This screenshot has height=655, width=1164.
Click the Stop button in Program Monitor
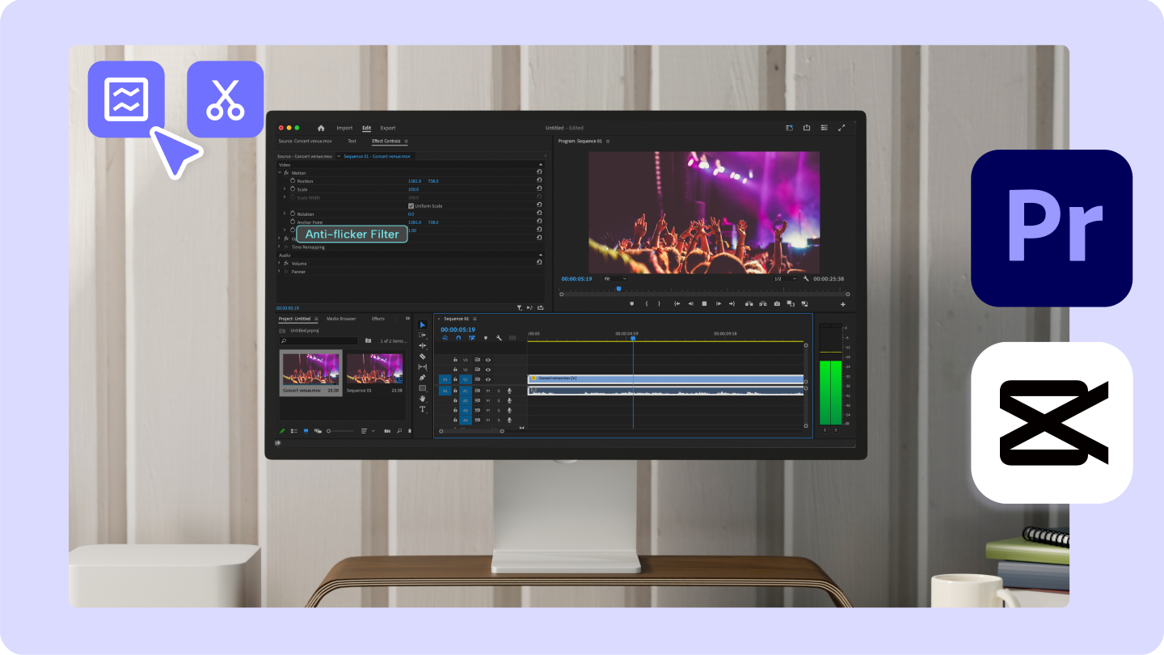[x=704, y=304]
